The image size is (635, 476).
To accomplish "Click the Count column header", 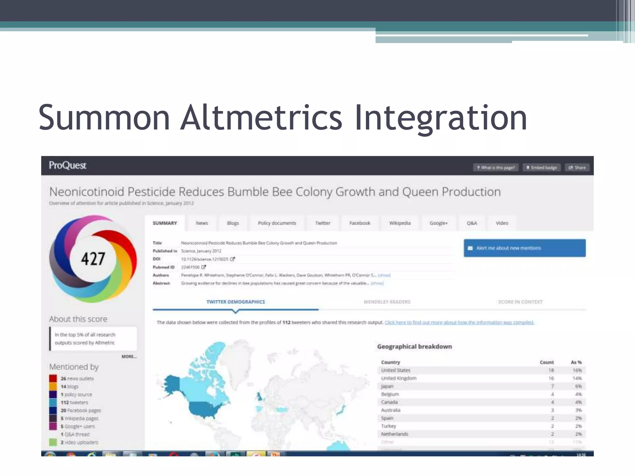I will (547, 362).
